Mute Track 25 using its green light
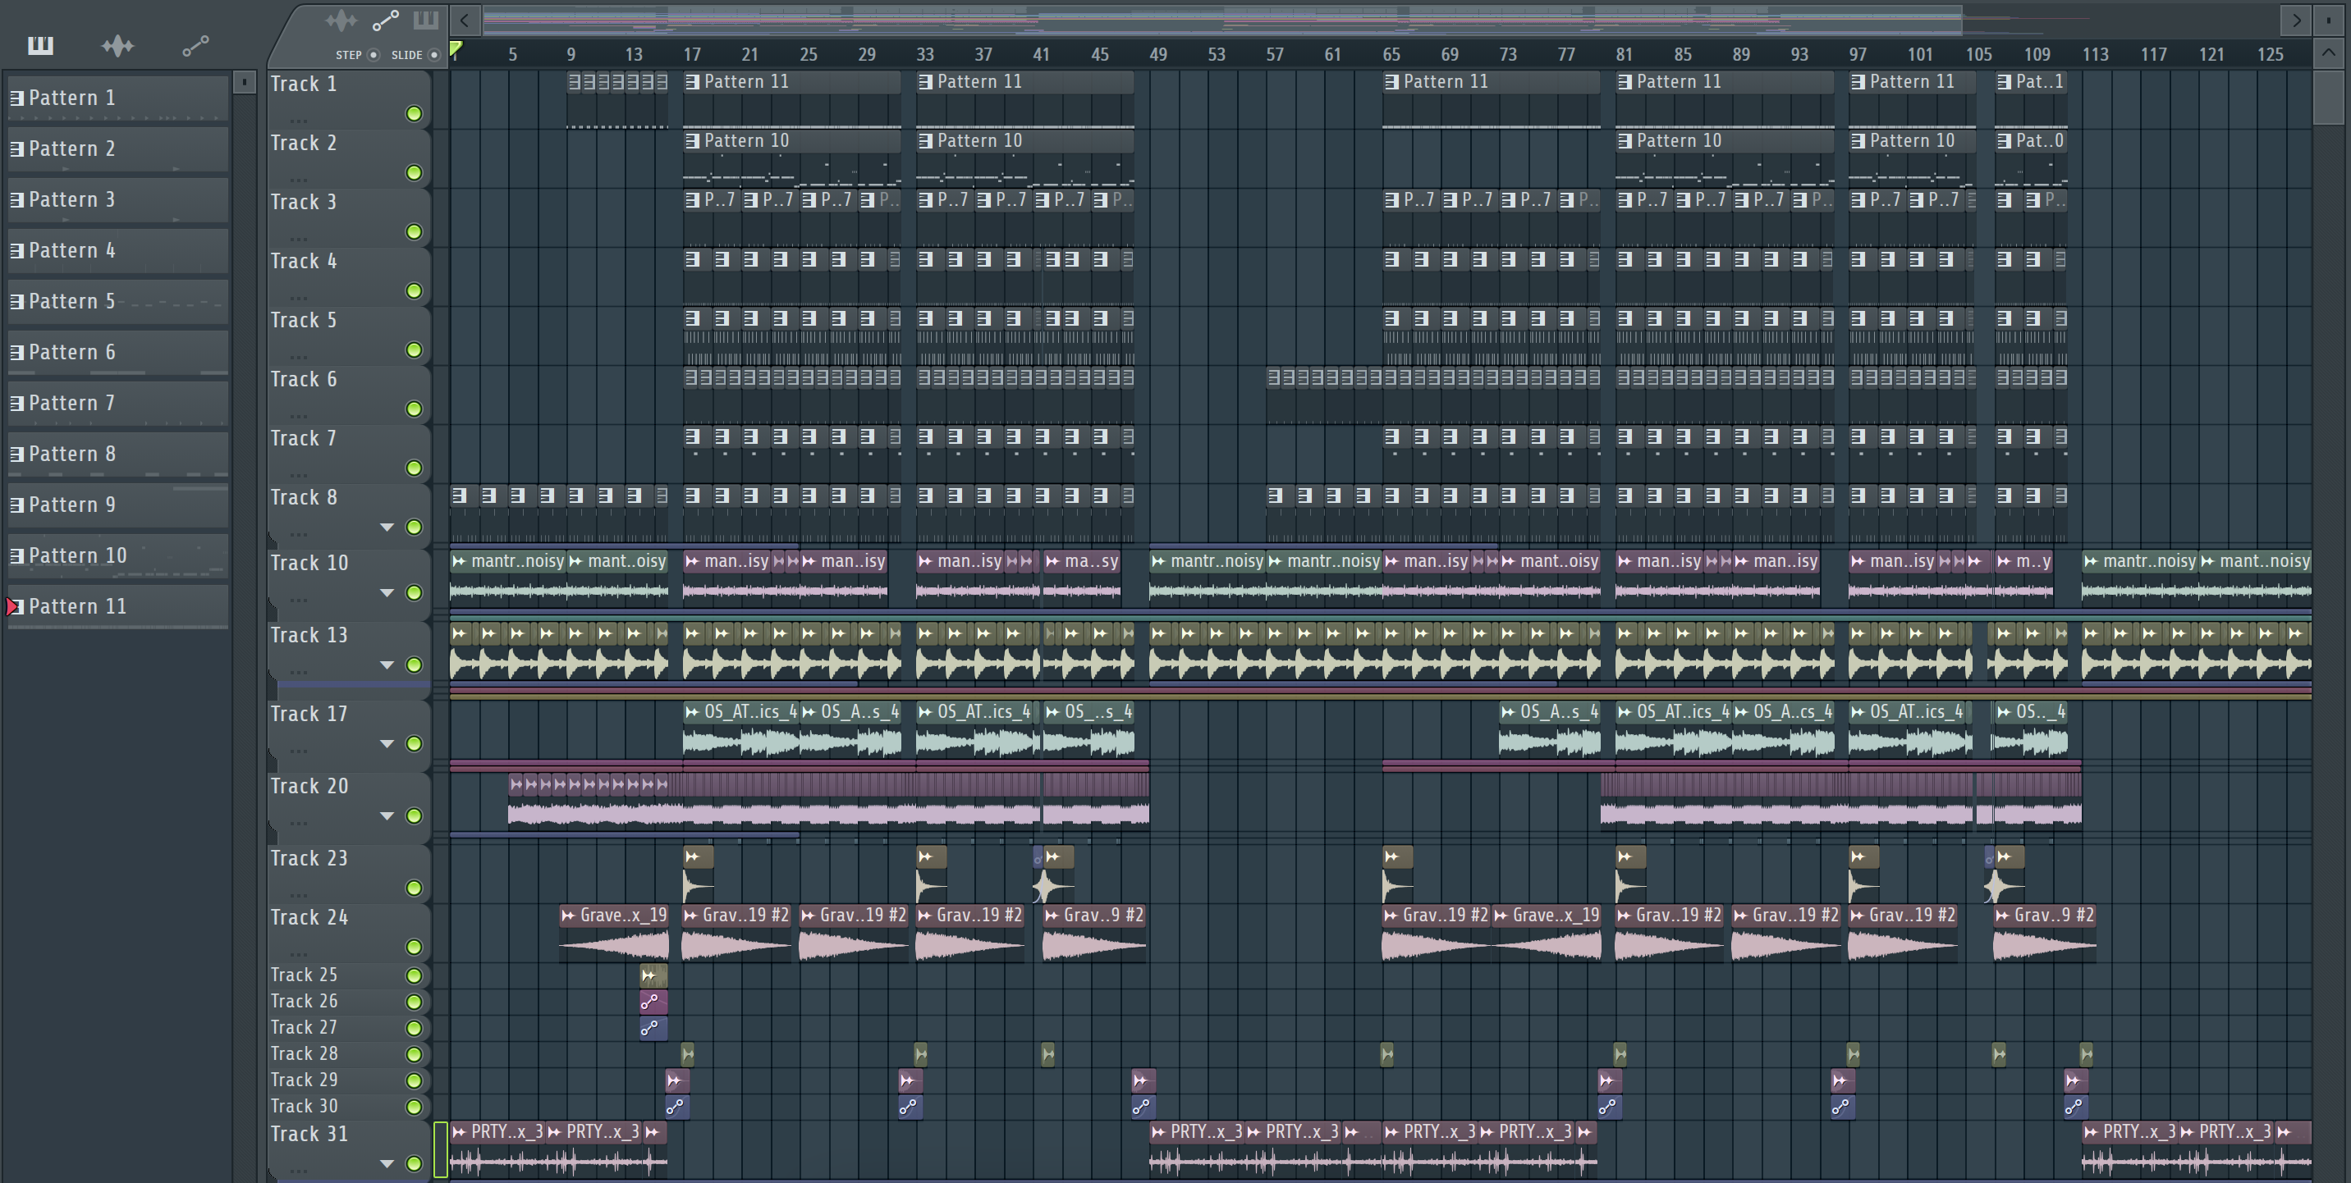The width and height of the screenshot is (2351, 1183). click(x=414, y=975)
